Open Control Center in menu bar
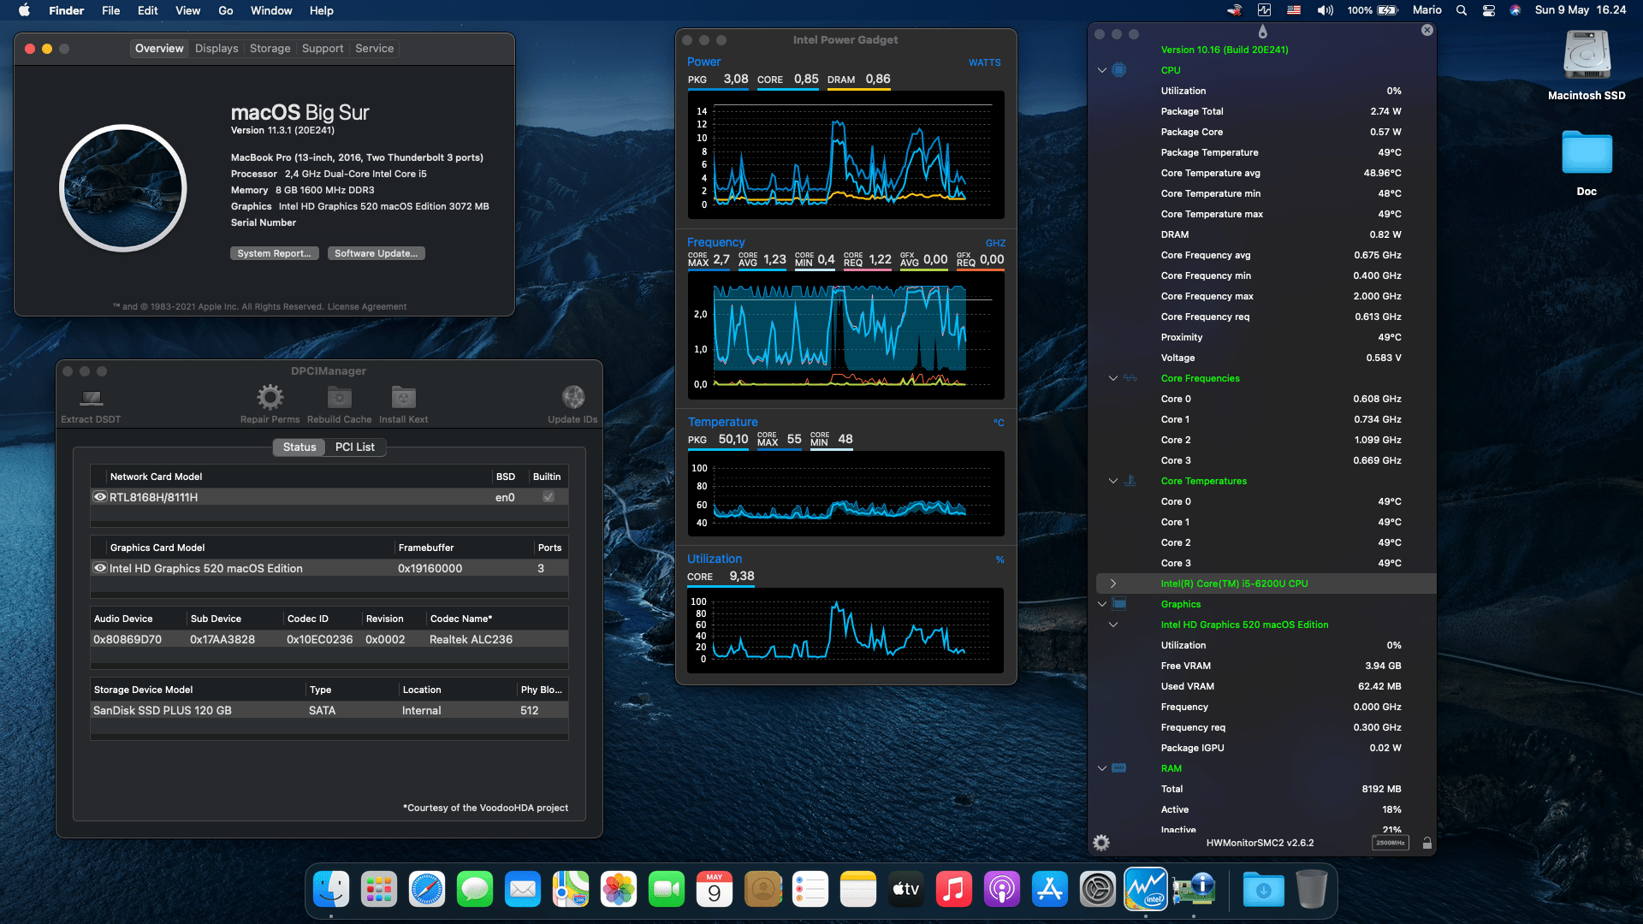This screenshot has height=924, width=1643. (x=1489, y=10)
